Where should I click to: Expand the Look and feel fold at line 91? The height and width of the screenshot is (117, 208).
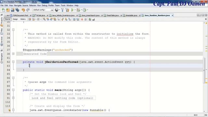click(x=13, y=98)
